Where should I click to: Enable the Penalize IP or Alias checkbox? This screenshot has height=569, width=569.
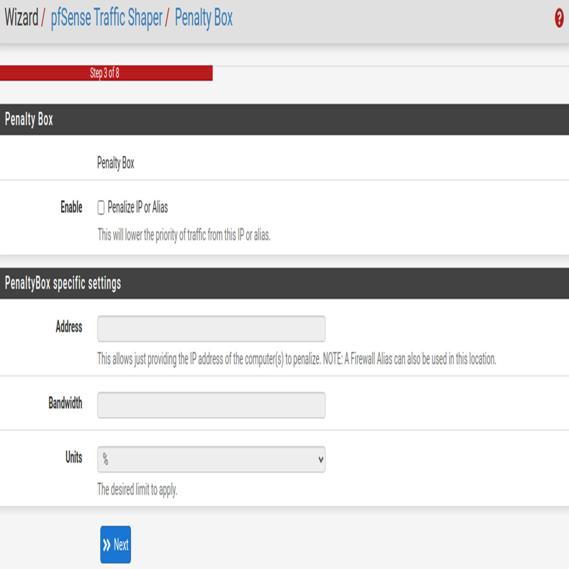(101, 208)
